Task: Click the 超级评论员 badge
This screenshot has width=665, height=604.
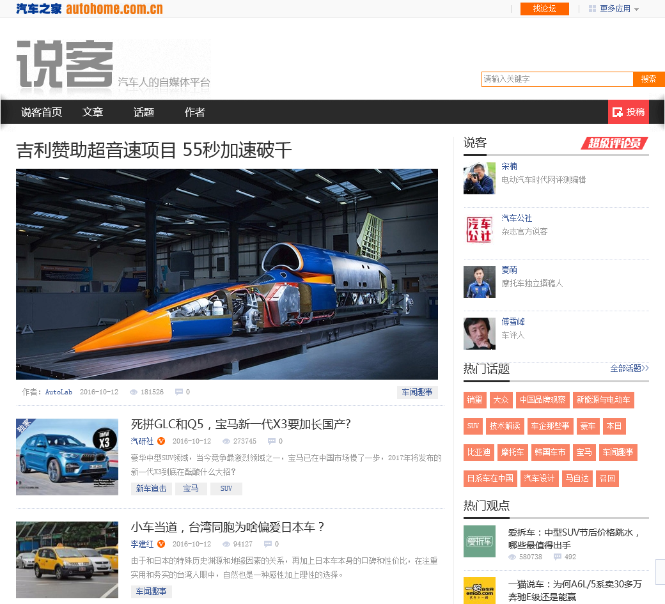Action: pos(614,143)
